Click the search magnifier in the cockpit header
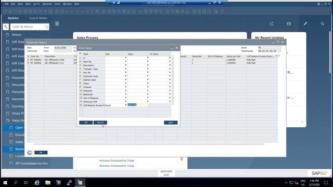Screen dimensions: 333x187 click(x=322, y=23)
